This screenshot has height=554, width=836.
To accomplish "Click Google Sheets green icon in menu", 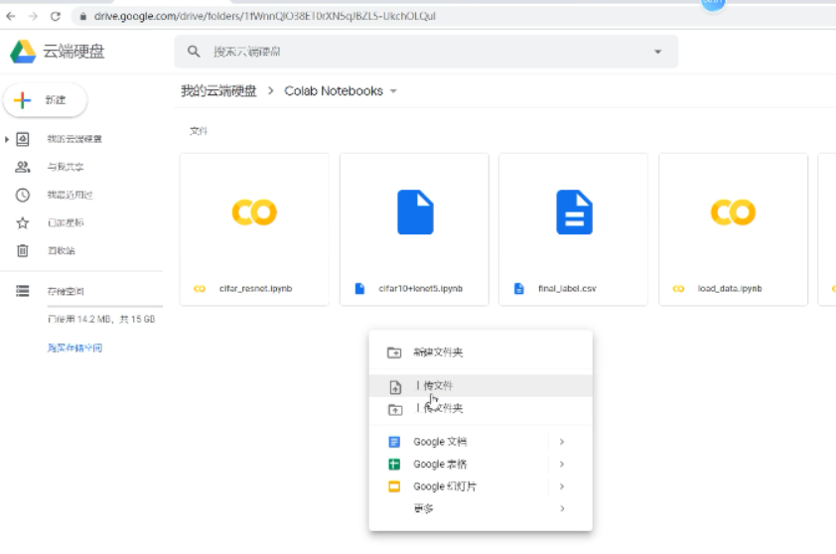I will click(x=394, y=465).
